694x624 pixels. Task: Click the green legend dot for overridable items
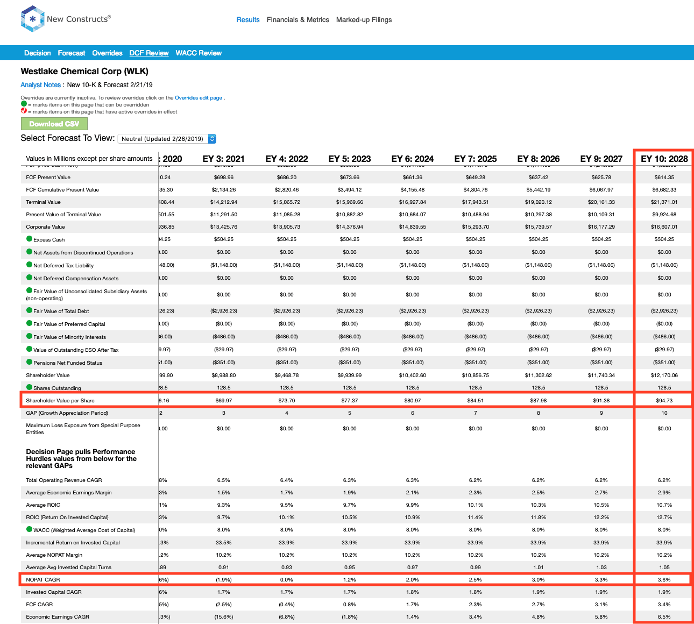[x=24, y=104]
